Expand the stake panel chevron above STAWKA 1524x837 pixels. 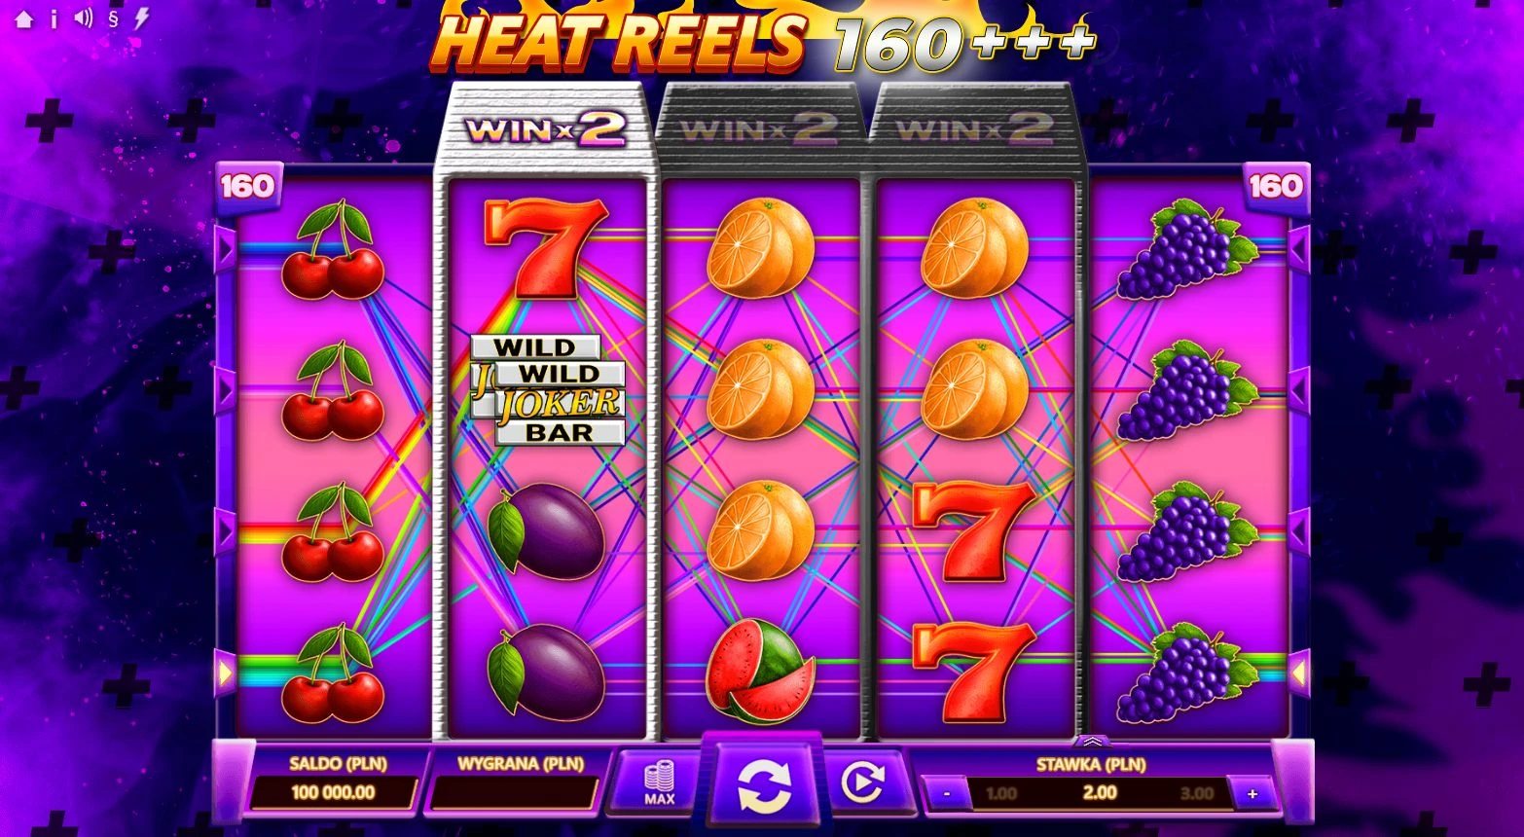[1092, 741]
